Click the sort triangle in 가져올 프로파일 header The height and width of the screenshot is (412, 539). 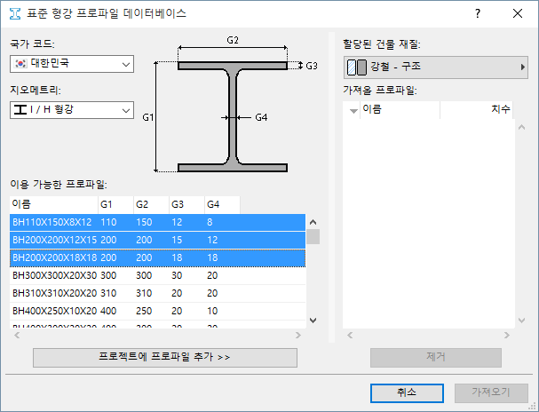[353, 111]
